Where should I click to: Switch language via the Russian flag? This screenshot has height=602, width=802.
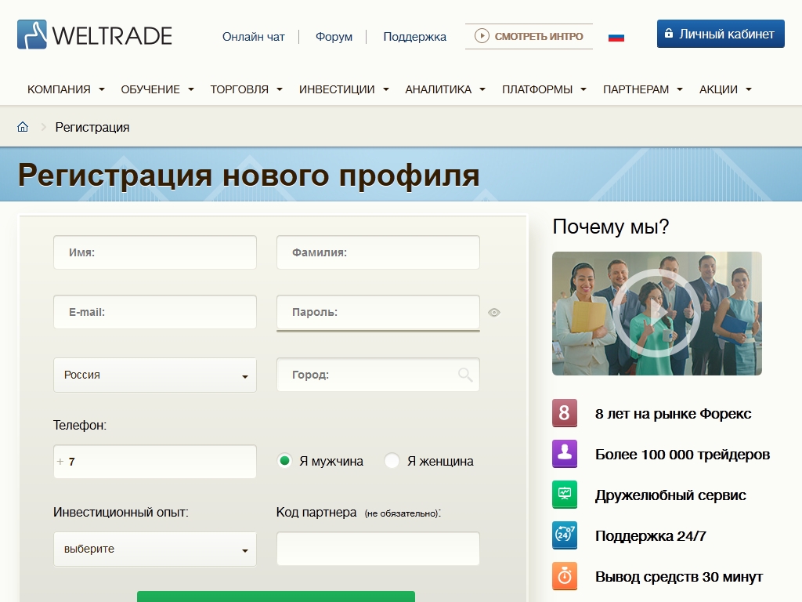pos(616,36)
